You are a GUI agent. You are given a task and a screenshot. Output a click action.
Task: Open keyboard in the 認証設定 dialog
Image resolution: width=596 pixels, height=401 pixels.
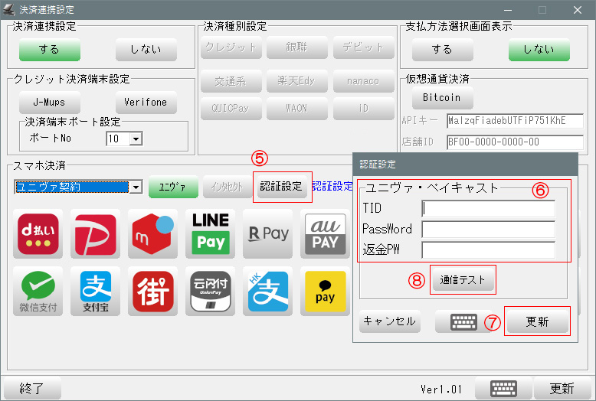click(x=463, y=321)
